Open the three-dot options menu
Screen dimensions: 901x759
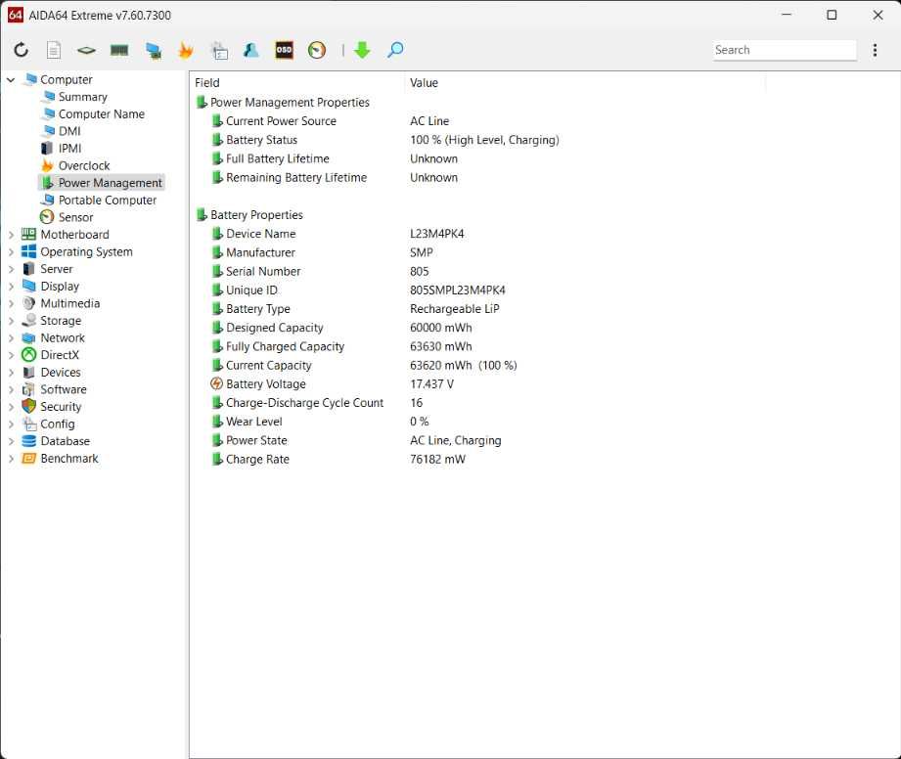875,50
